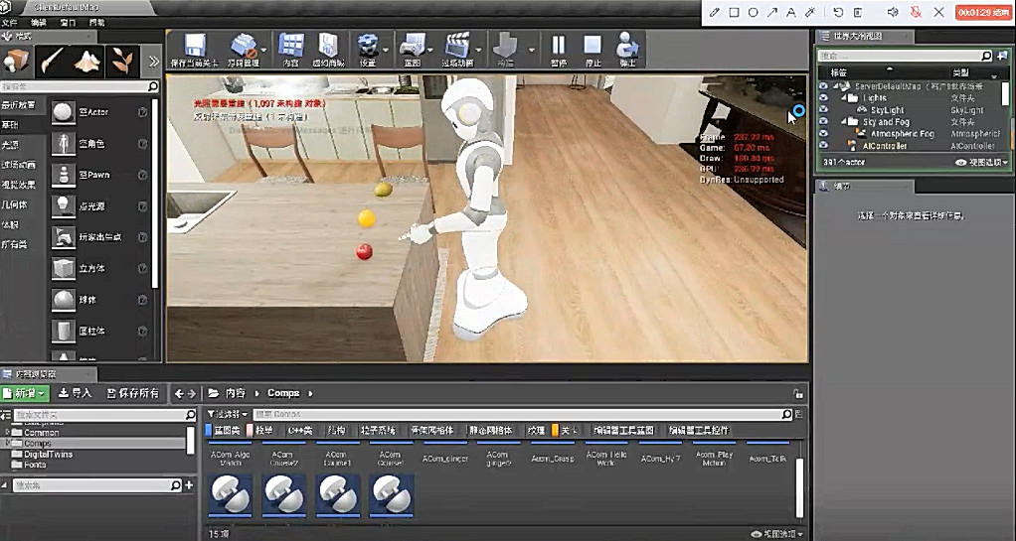Image resolution: width=1016 pixels, height=541 pixels.
Task: Collapse the Lights folder in outliner
Action: [842, 98]
